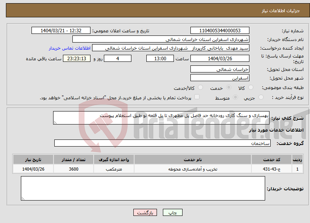Click the ساعت باقی مانده label
Image resolution: width=310 pixels, height=223 pixels.
point(44,59)
